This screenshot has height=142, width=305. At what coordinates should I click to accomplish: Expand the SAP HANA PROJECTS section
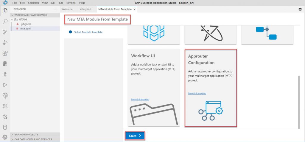click(35, 135)
